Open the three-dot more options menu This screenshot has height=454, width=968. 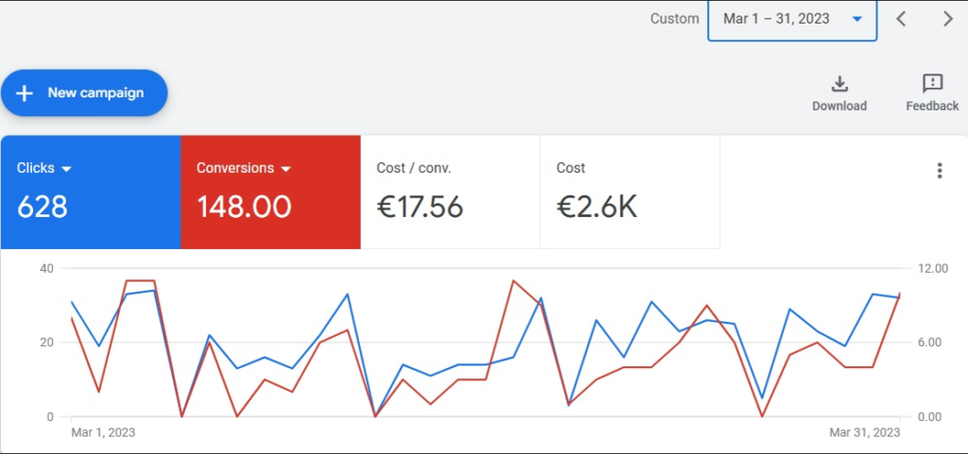tap(939, 171)
